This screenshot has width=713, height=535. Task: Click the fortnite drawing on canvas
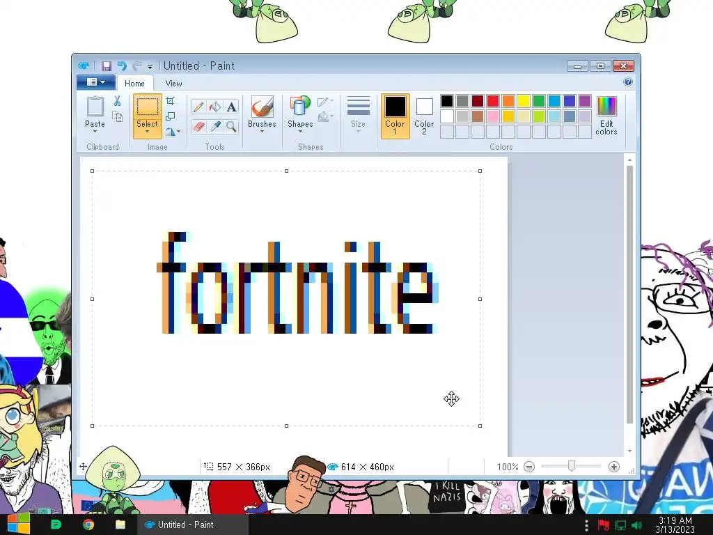pyautogui.click(x=298, y=283)
